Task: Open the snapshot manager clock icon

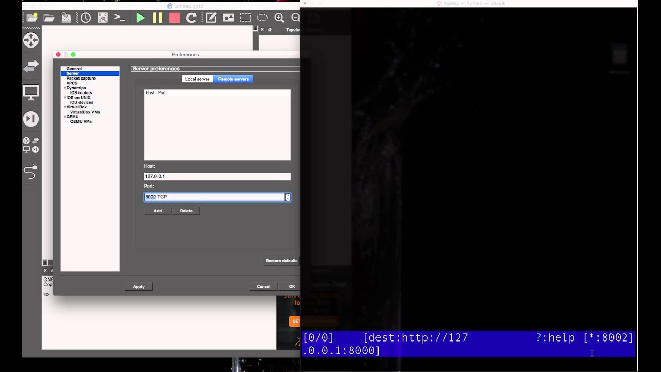Action: coord(86,18)
